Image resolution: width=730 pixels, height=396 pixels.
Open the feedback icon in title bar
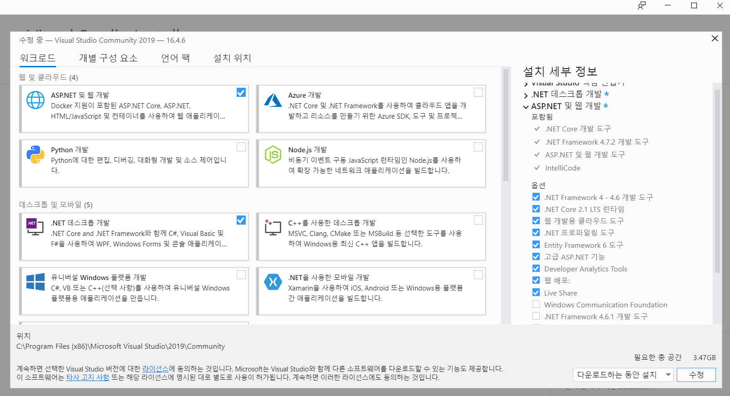(642, 5)
